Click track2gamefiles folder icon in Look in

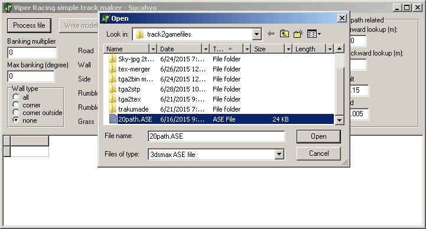(x=139, y=34)
